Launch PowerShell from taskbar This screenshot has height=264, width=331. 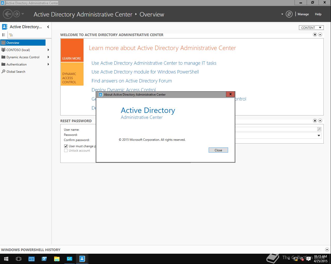(44, 259)
